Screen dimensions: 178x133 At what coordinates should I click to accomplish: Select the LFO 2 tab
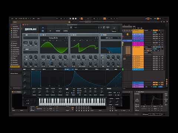point(76,69)
